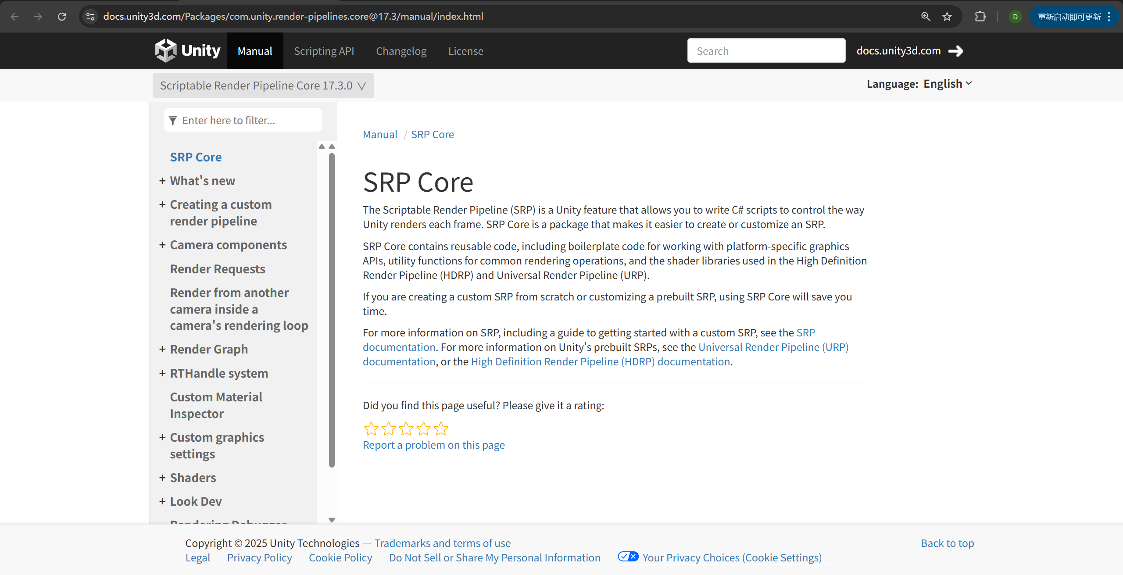Click the browser forward arrow
The image size is (1123, 575).
38,17
